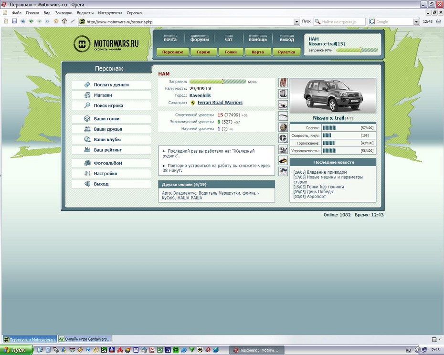Click the turbocharger part icon
The width and height of the screenshot is (444, 355).
click(x=283, y=149)
